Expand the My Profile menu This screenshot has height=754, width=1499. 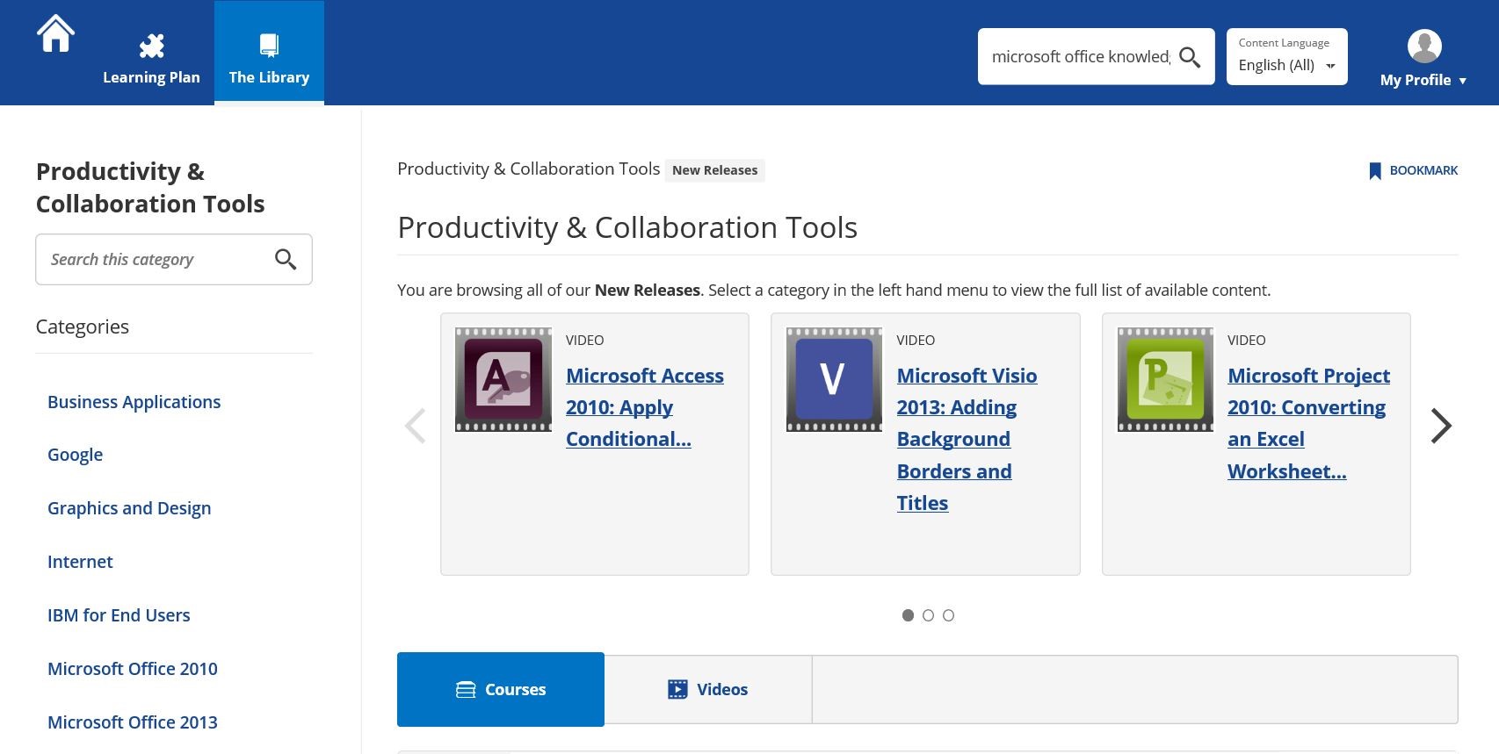(x=1423, y=80)
